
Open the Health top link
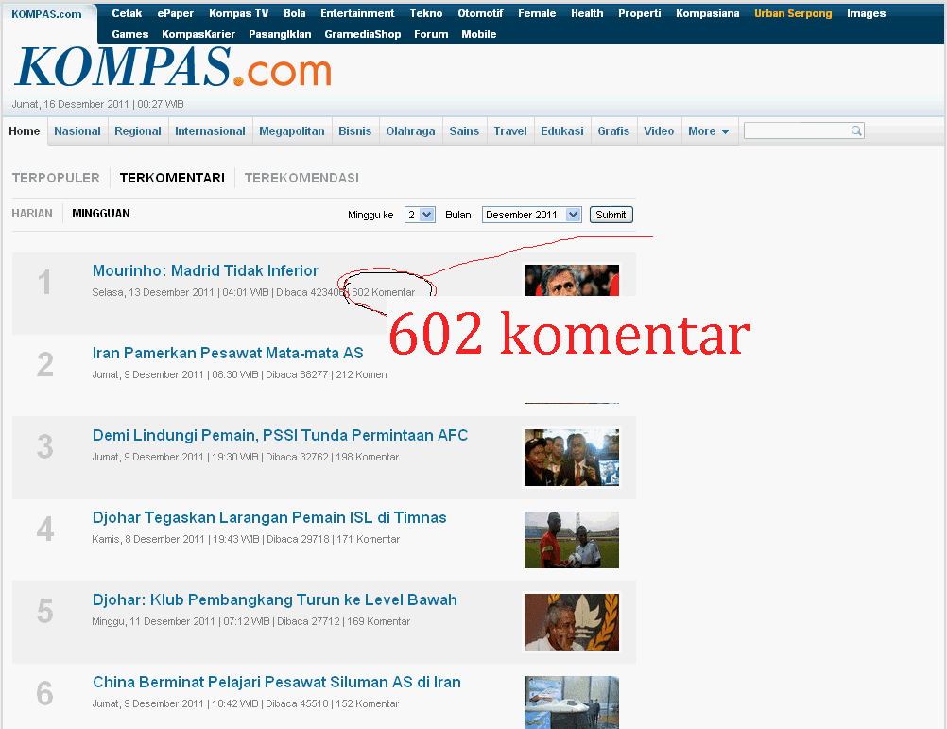(x=587, y=13)
